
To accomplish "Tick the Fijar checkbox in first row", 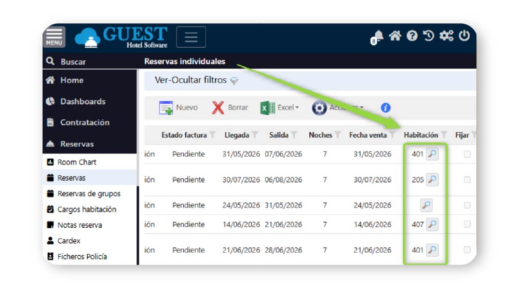I will [x=467, y=154].
